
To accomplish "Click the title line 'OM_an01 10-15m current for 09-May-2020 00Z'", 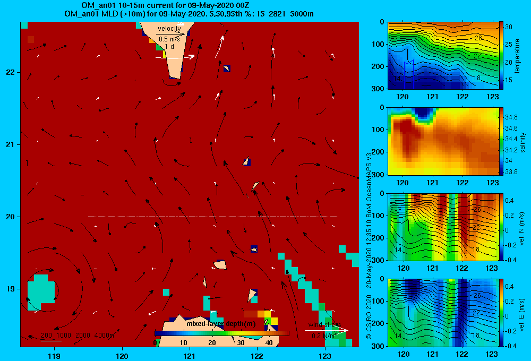I will point(165,5).
